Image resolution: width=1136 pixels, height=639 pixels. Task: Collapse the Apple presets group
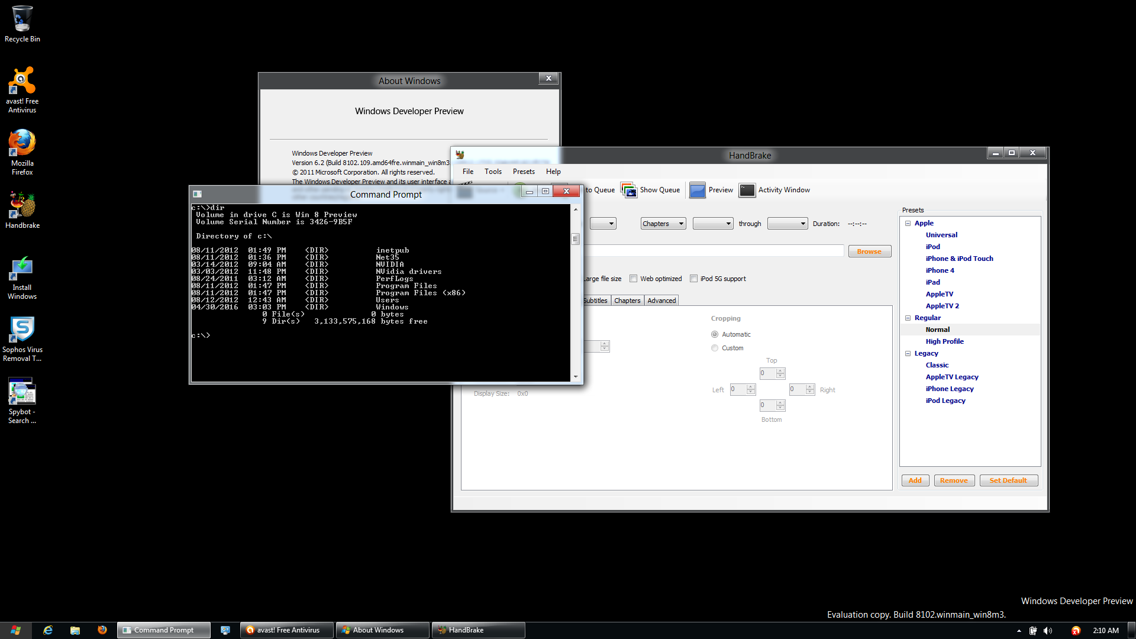[908, 223]
